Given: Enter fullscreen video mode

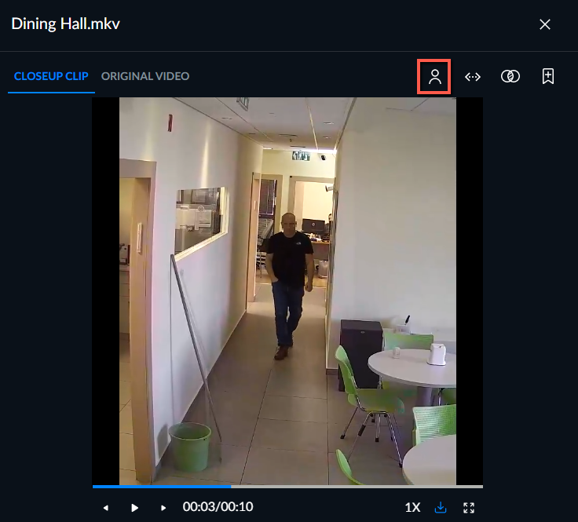Looking at the screenshot, I should pyautogui.click(x=469, y=508).
